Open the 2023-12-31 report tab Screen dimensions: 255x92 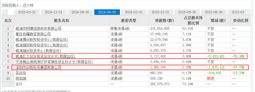(161, 12)
